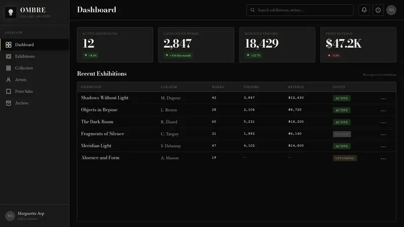Click the circular info icon in header
The height and width of the screenshot is (227, 404).
[378, 10]
